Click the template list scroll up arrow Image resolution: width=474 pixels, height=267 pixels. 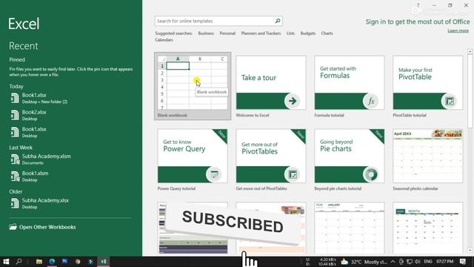(x=470, y=52)
